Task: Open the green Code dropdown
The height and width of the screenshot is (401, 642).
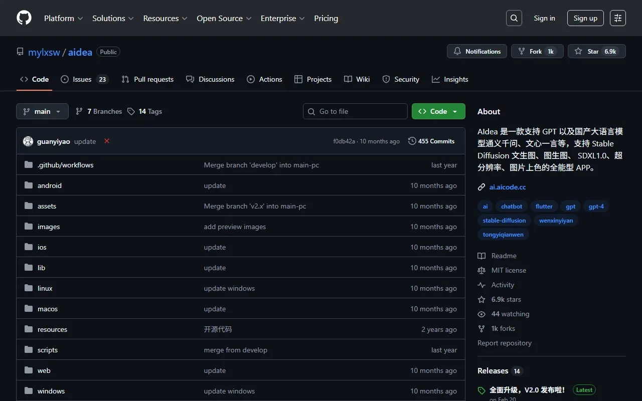Action: (438, 111)
